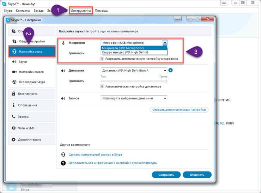Play test sound with blue play button
This screenshot has width=261, height=193.
point(170,70)
